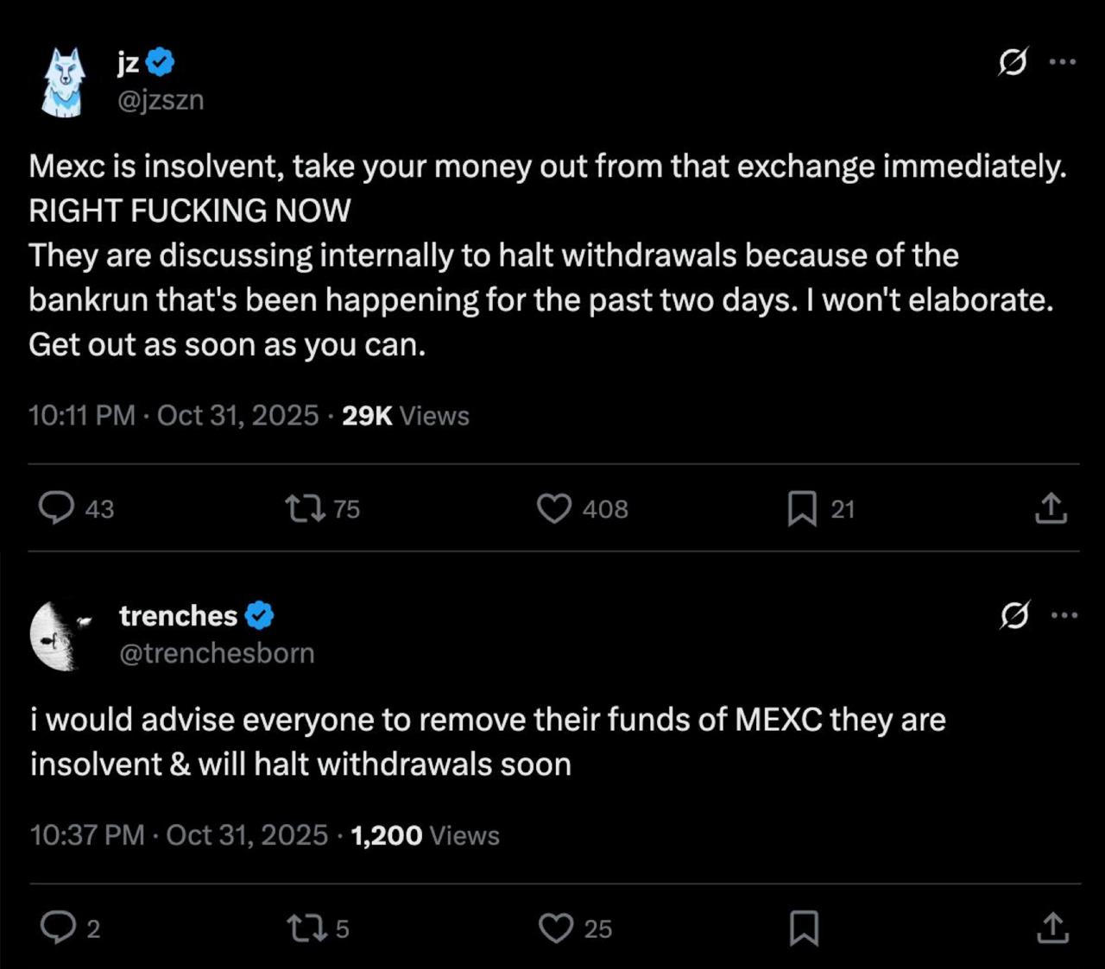Like jz's Mexc insolvency tweet
This screenshot has height=969, width=1105.
[554, 508]
